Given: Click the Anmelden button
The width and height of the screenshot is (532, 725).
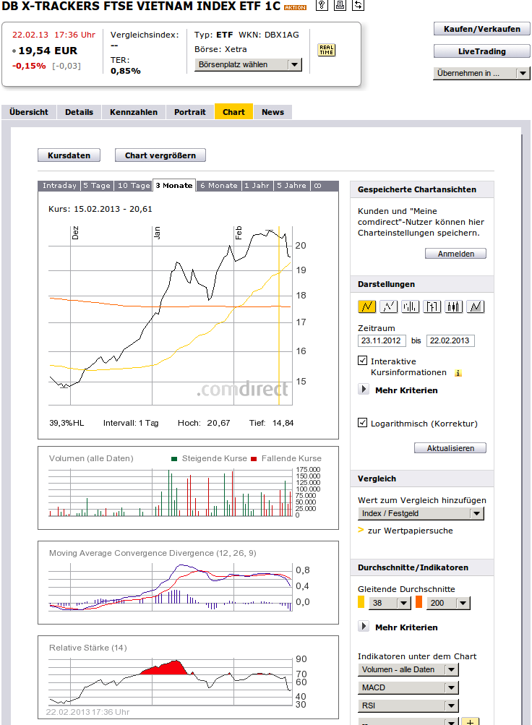Looking at the screenshot, I should [455, 254].
